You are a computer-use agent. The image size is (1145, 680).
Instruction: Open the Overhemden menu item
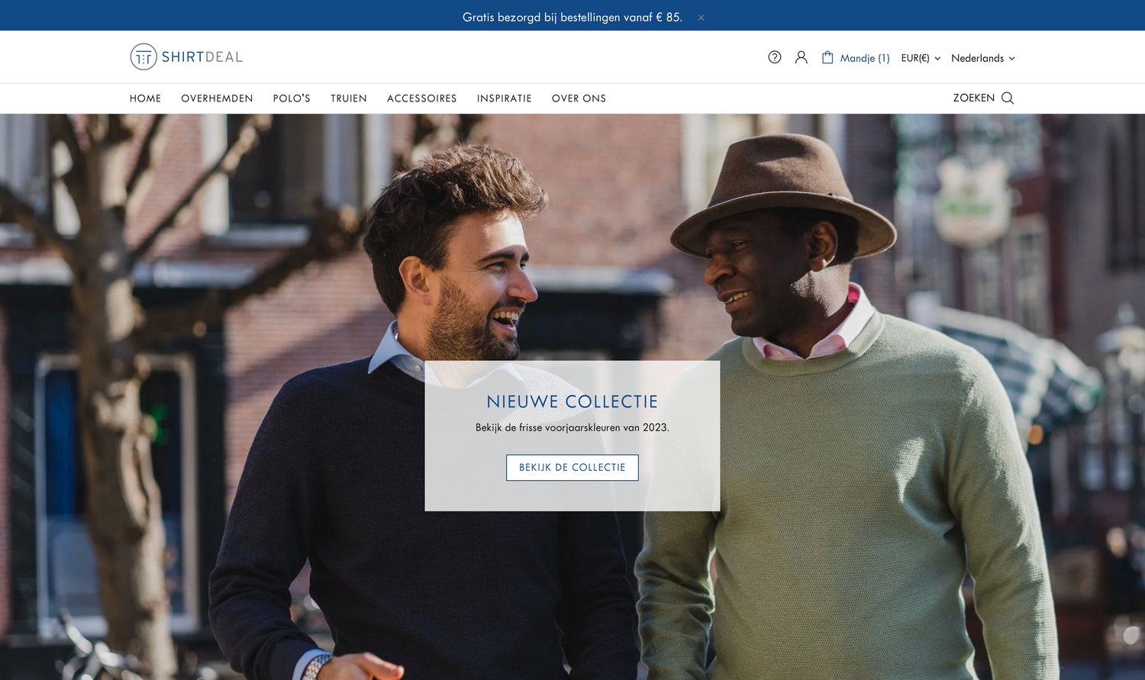217,98
